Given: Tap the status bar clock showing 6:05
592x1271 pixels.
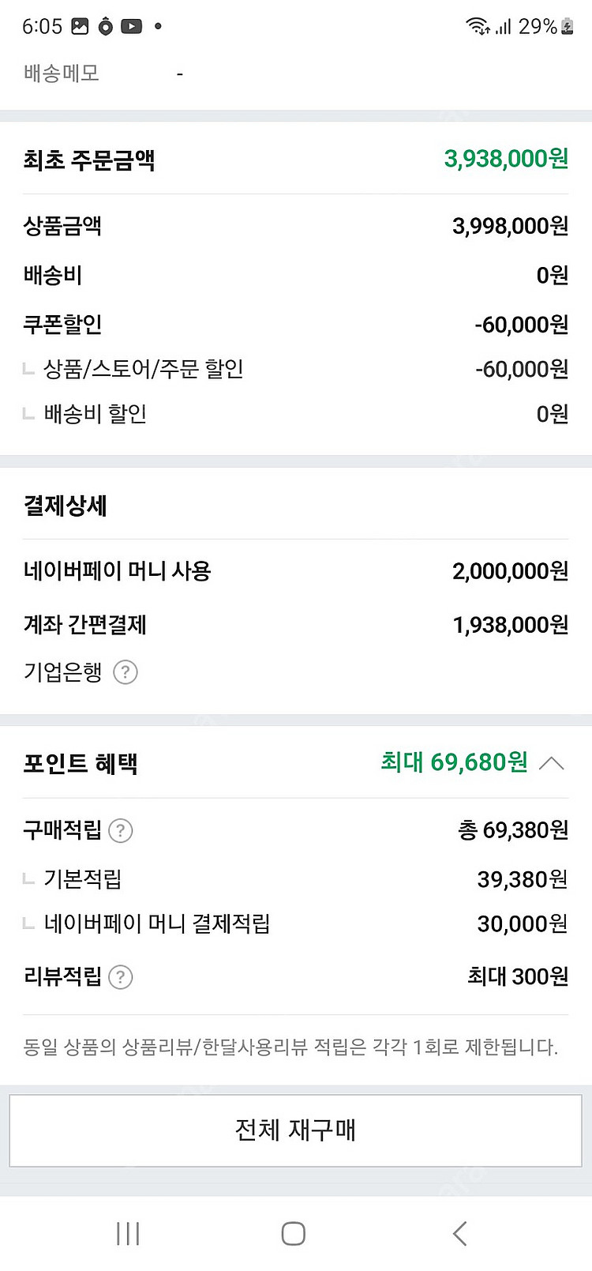Looking at the screenshot, I should click(42, 26).
